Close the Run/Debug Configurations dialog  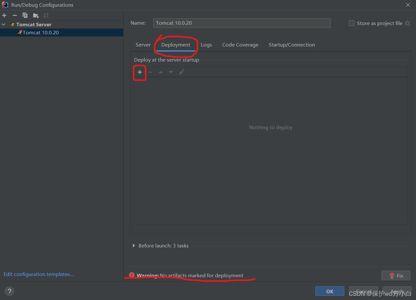pyautogui.click(x=408, y=5)
